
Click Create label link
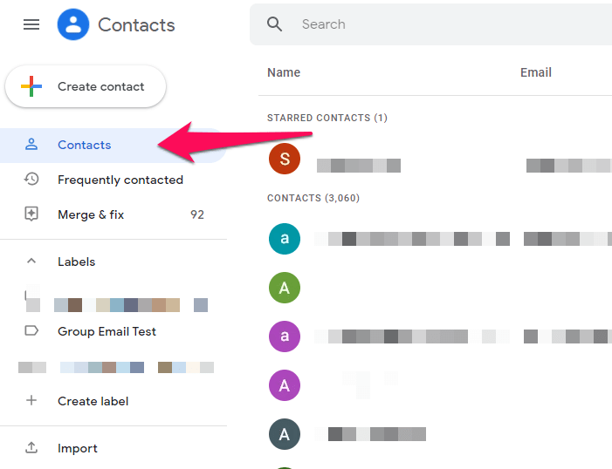click(93, 401)
